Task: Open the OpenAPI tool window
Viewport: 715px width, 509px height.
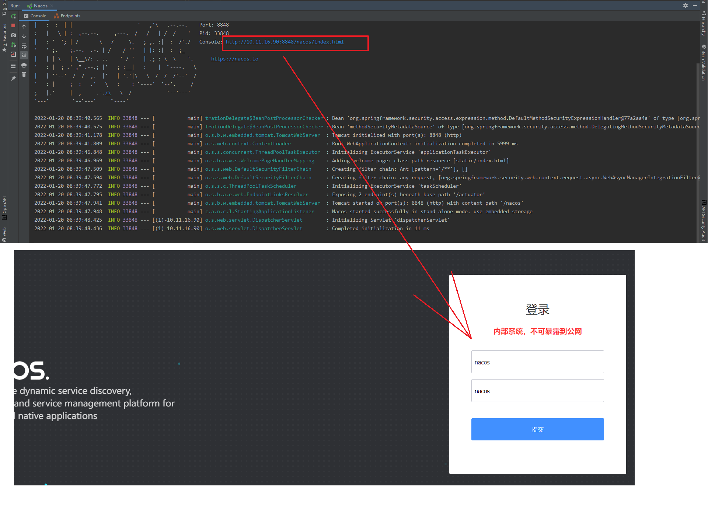Action: coord(4,208)
